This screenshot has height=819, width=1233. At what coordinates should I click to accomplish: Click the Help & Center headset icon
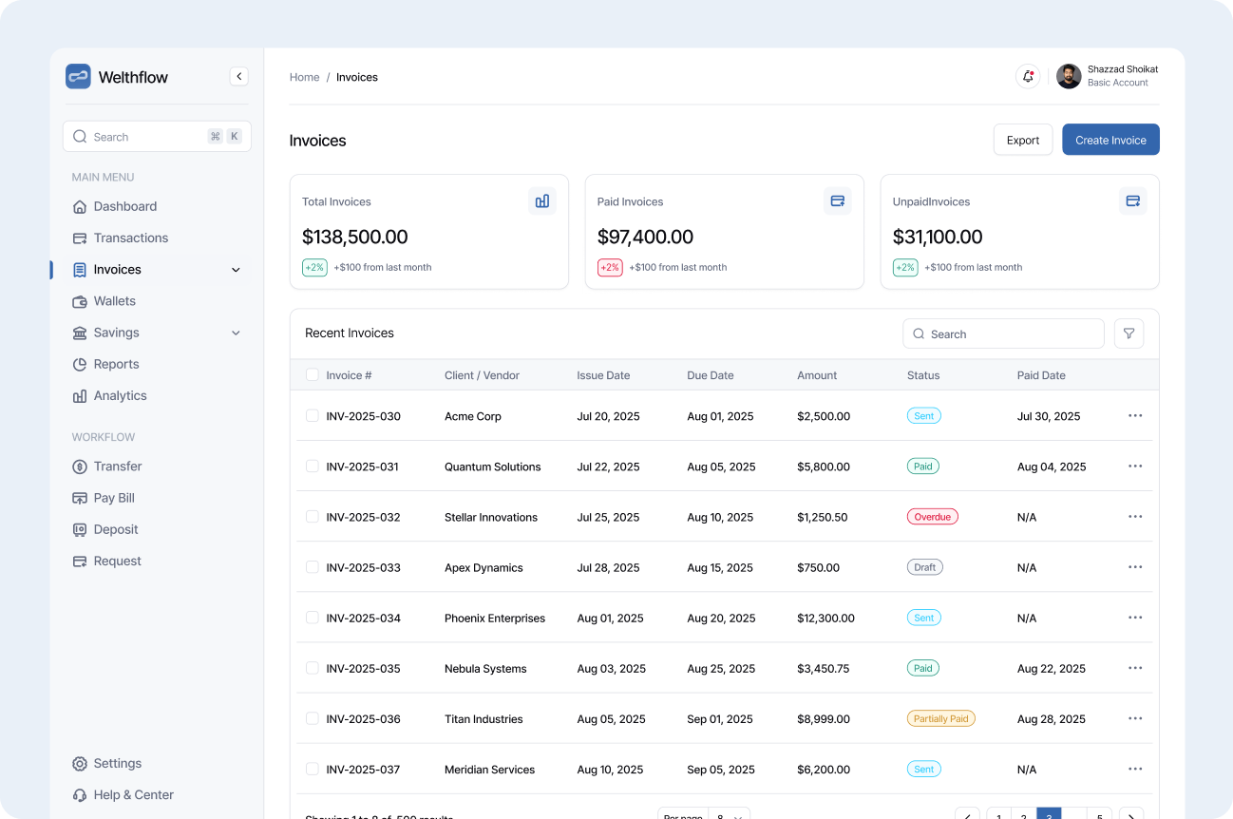pyautogui.click(x=80, y=795)
